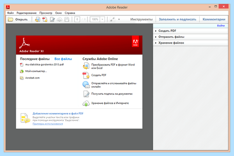
Task: Click the Мой компьютер green arrow icon
Action: click(x=22, y=71)
